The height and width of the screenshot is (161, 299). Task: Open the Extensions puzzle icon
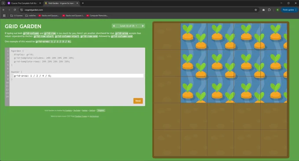point(269,10)
